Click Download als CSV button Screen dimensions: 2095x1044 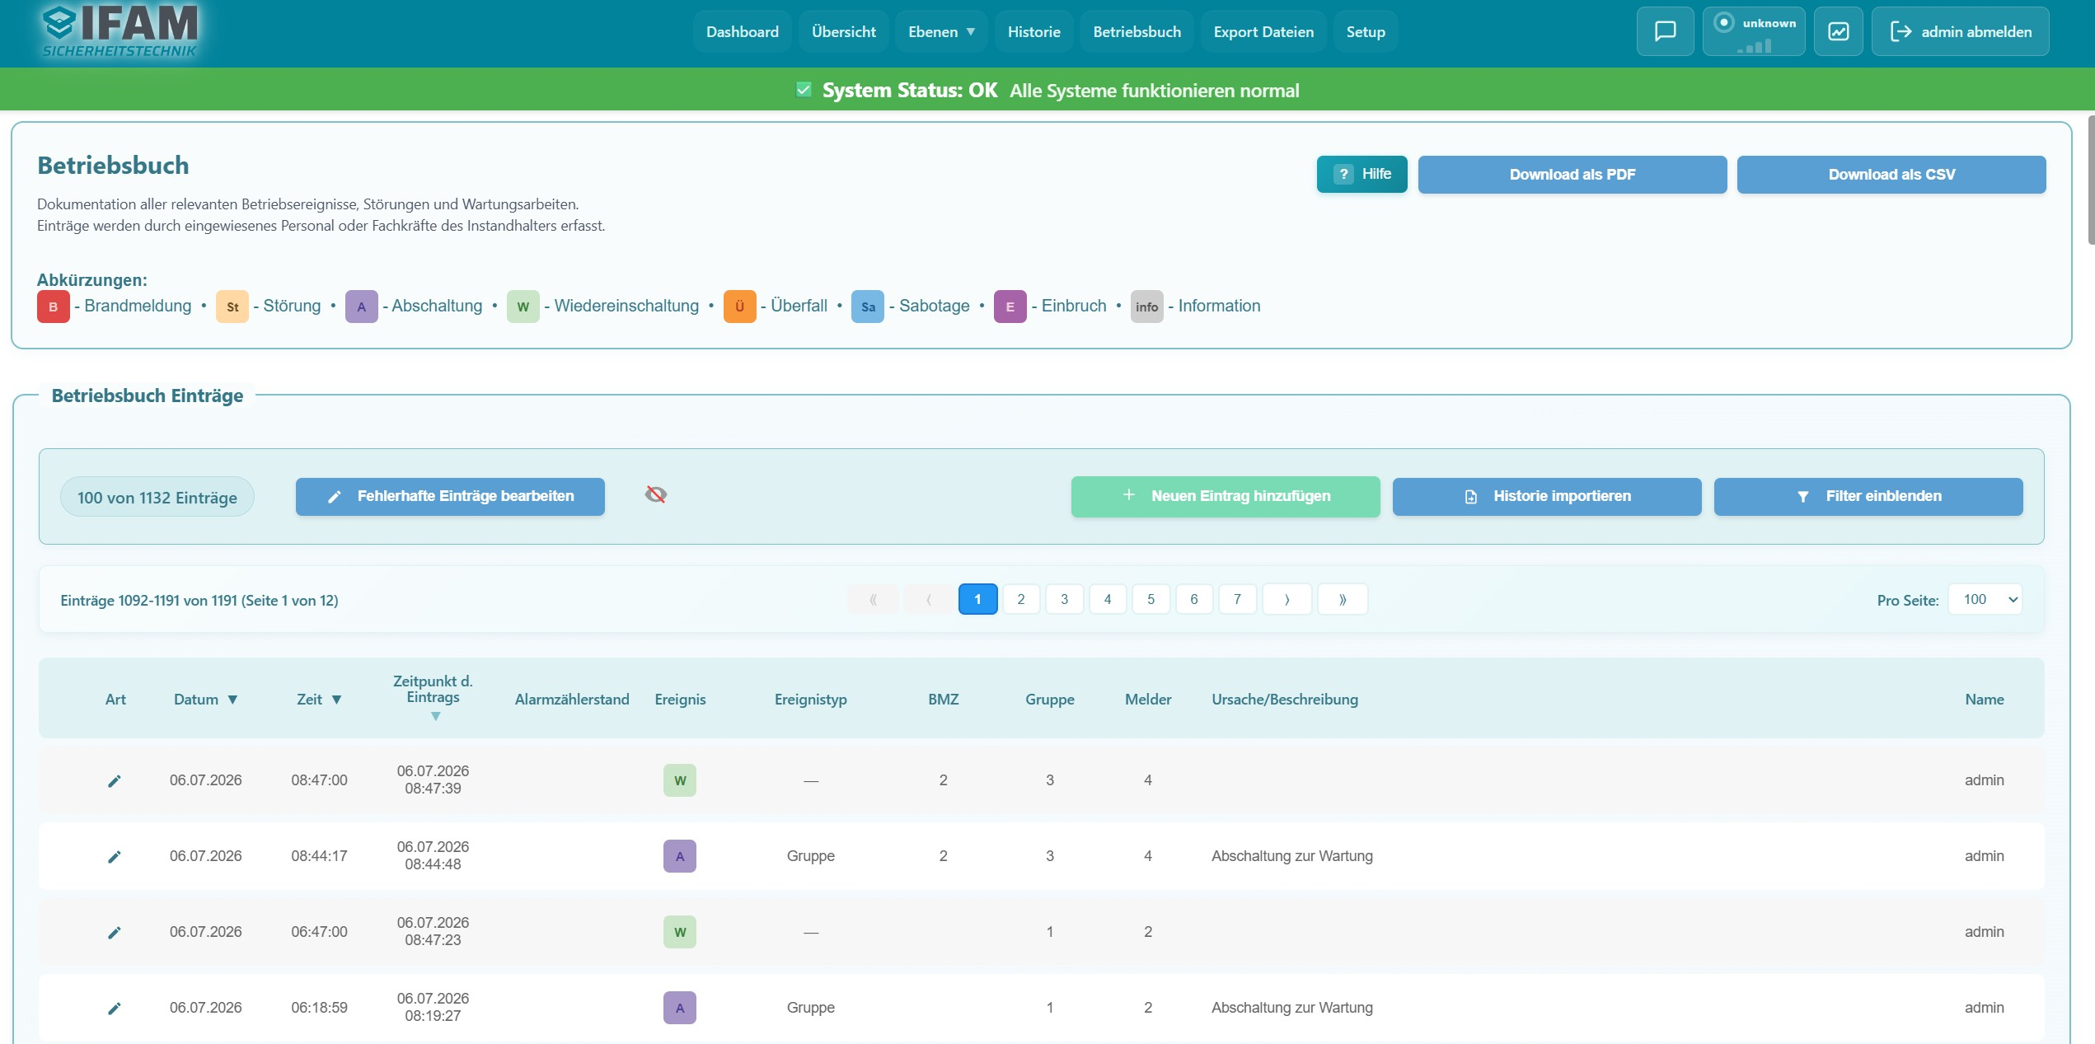pos(1891,175)
